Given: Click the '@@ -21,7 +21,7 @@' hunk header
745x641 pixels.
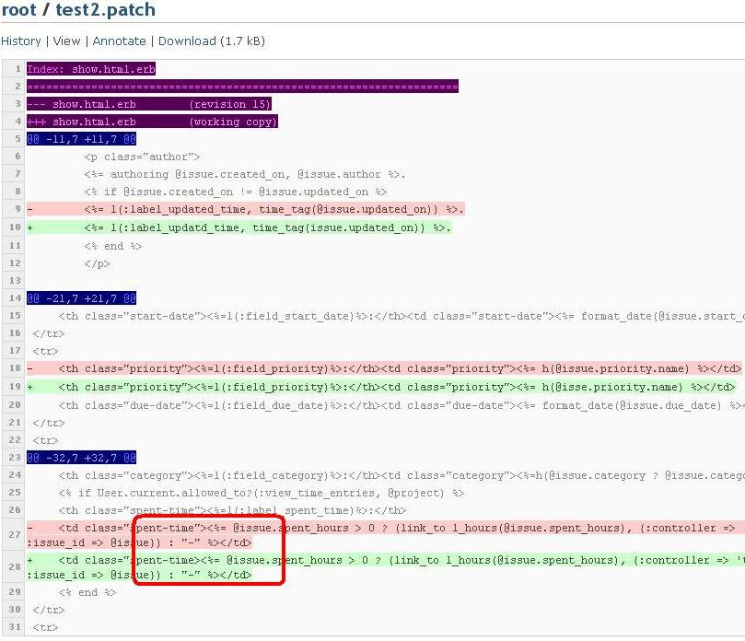Looking at the screenshot, I should pyautogui.click(x=82, y=298).
